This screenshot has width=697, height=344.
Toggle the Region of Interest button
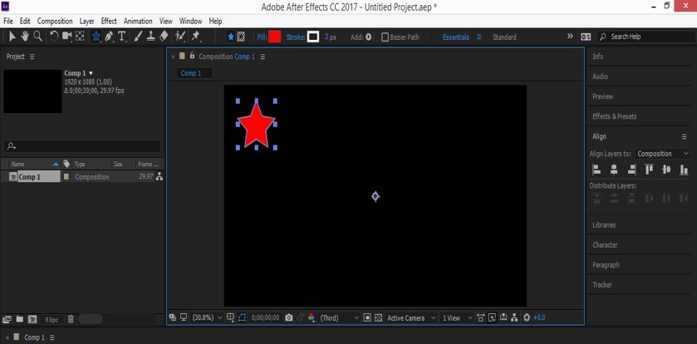(x=367, y=317)
